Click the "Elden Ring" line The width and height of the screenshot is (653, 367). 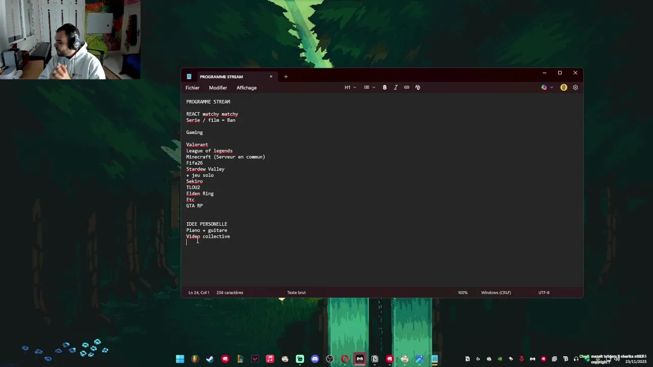point(200,194)
